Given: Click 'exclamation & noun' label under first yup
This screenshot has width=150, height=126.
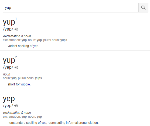Looking at the screenshot, I should coord(17,36).
